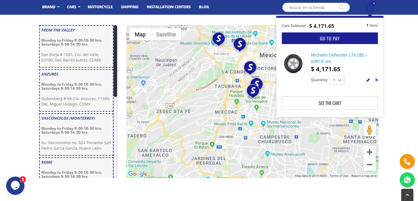Switch map to Map view tab
The image size is (418, 201).
coord(140,34)
